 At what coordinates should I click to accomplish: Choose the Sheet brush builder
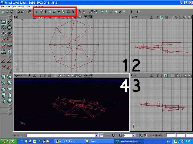9,89
